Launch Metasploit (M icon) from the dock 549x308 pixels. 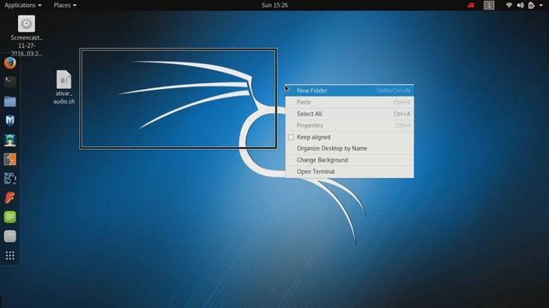(x=9, y=121)
